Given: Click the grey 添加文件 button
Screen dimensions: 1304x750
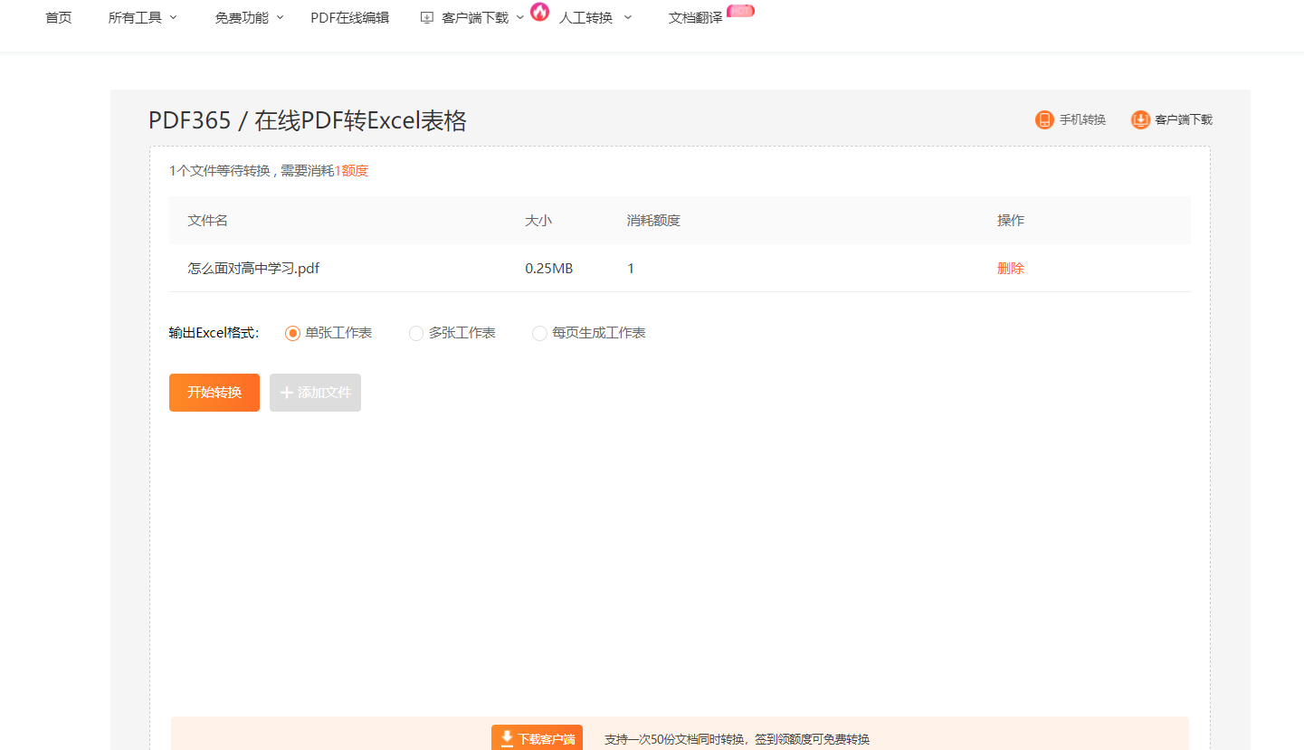Looking at the screenshot, I should [315, 393].
